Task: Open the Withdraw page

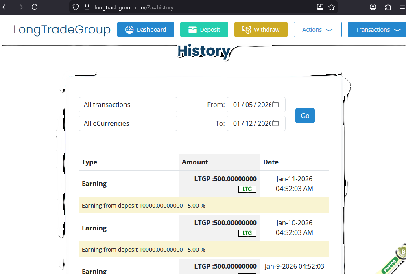Action: [x=261, y=30]
